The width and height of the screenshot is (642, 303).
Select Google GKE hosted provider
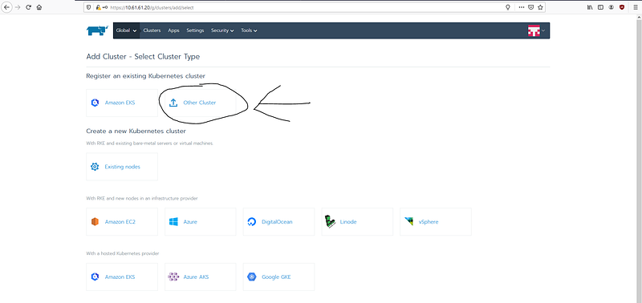coord(278,277)
